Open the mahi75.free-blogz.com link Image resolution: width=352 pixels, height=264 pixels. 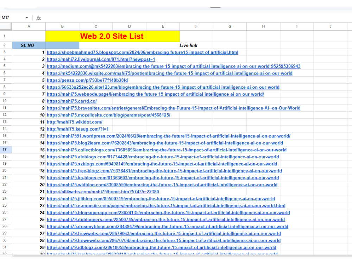coord(164,171)
